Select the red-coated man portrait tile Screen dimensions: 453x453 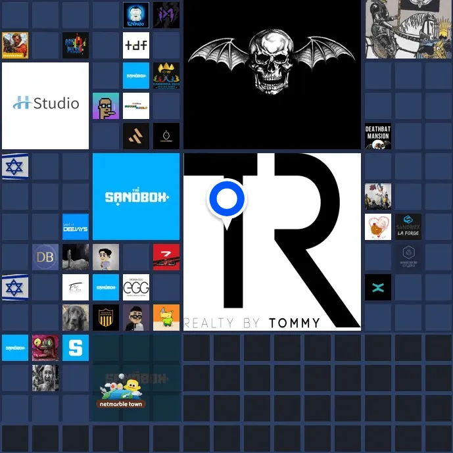coord(15,45)
